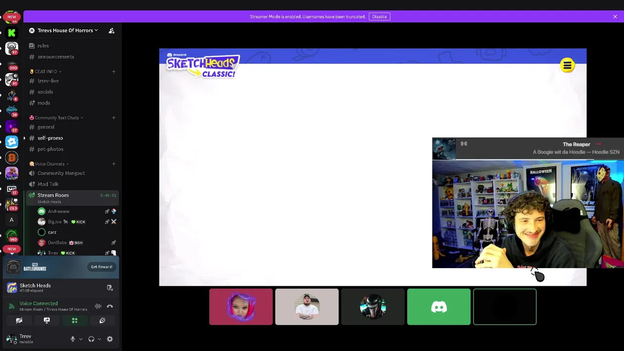Open Trrev's user profile panel

(x=35, y=339)
